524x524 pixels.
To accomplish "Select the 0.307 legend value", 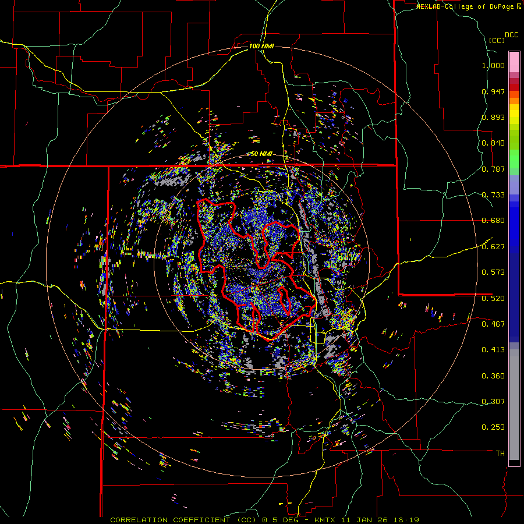I will point(493,401).
